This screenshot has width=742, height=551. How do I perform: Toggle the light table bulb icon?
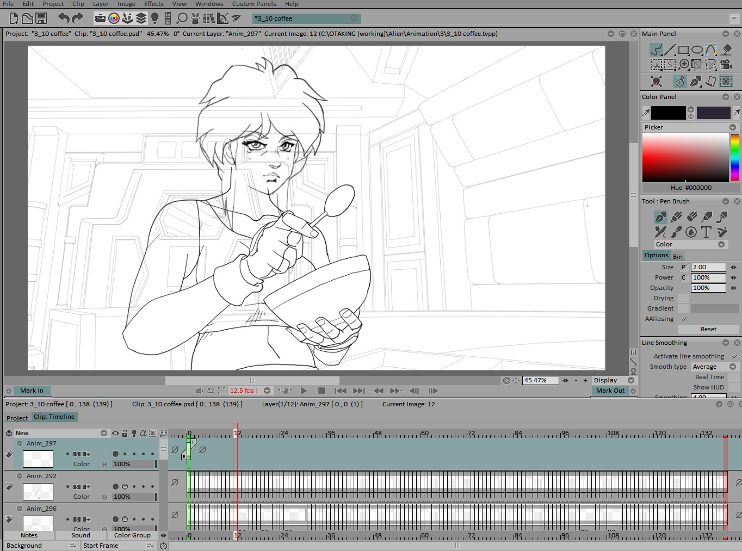click(154, 18)
